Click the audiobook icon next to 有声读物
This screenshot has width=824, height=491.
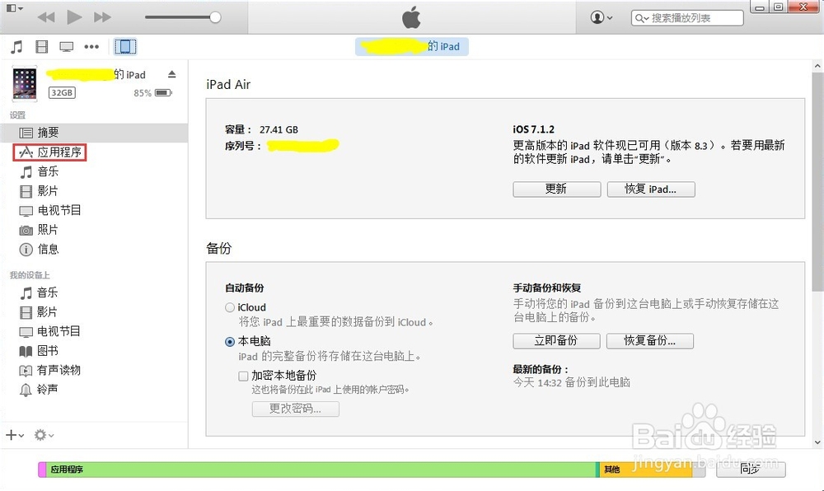[x=26, y=371]
